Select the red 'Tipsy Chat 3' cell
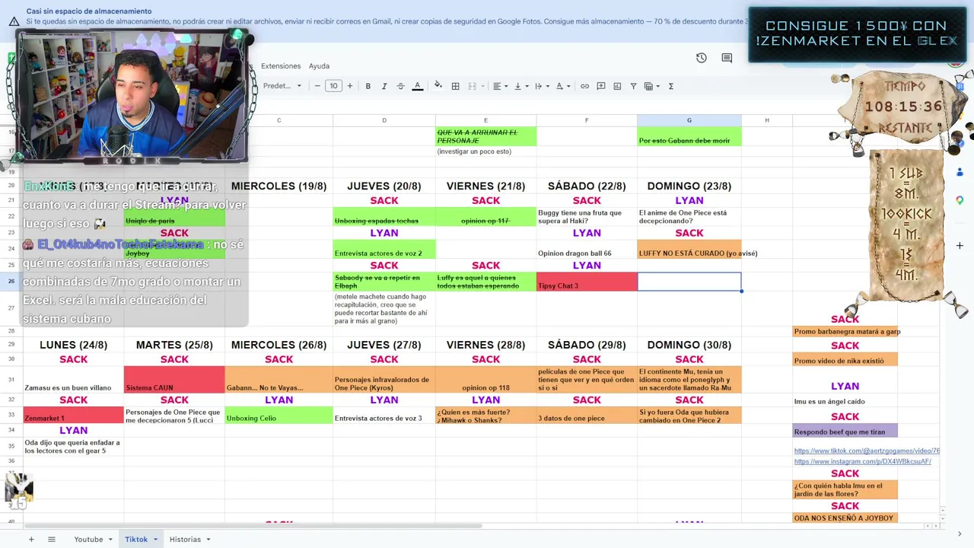Screen dimensions: 974x548 coord(587,282)
